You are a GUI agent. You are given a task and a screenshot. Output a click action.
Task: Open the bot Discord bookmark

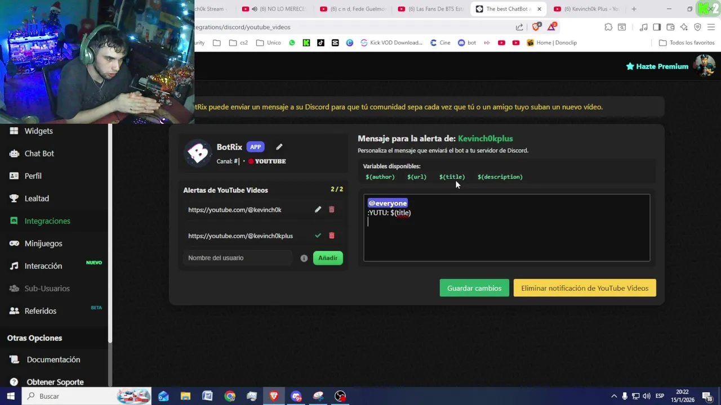(x=467, y=43)
